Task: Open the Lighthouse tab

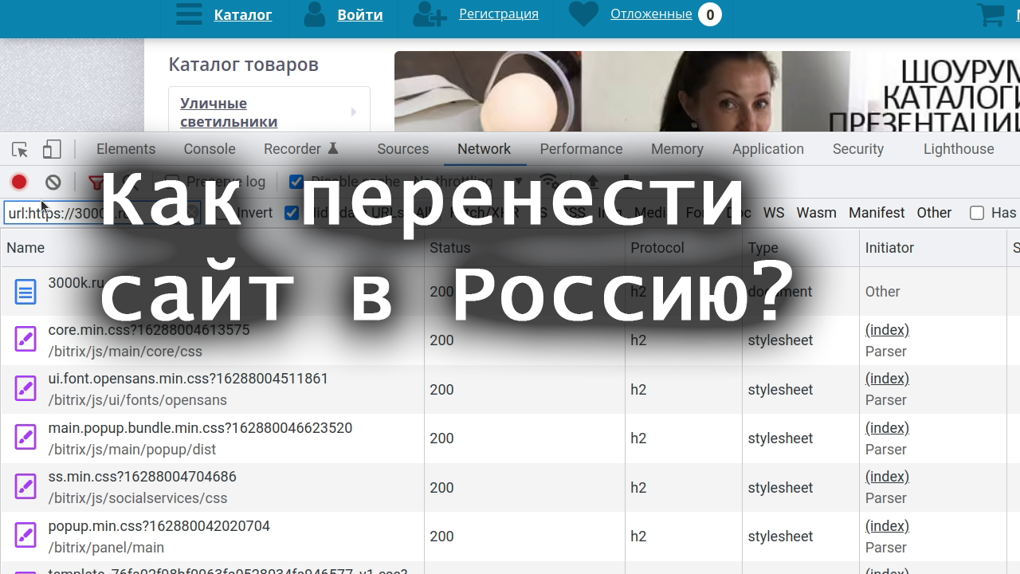Action: [x=959, y=149]
